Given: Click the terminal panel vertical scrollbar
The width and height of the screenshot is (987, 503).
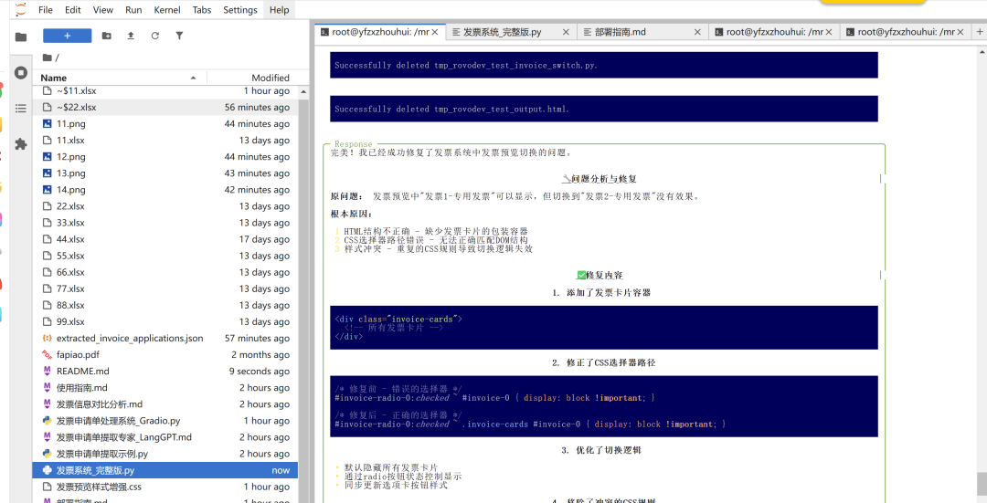Looking at the screenshot, I should [x=981, y=481].
